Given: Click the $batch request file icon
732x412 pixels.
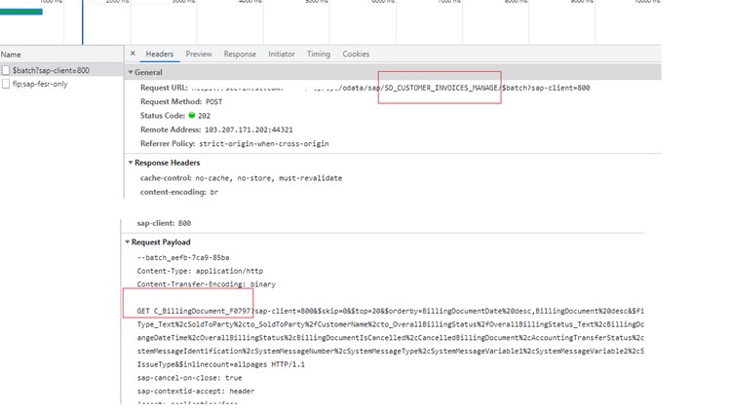Looking at the screenshot, I should [6, 71].
